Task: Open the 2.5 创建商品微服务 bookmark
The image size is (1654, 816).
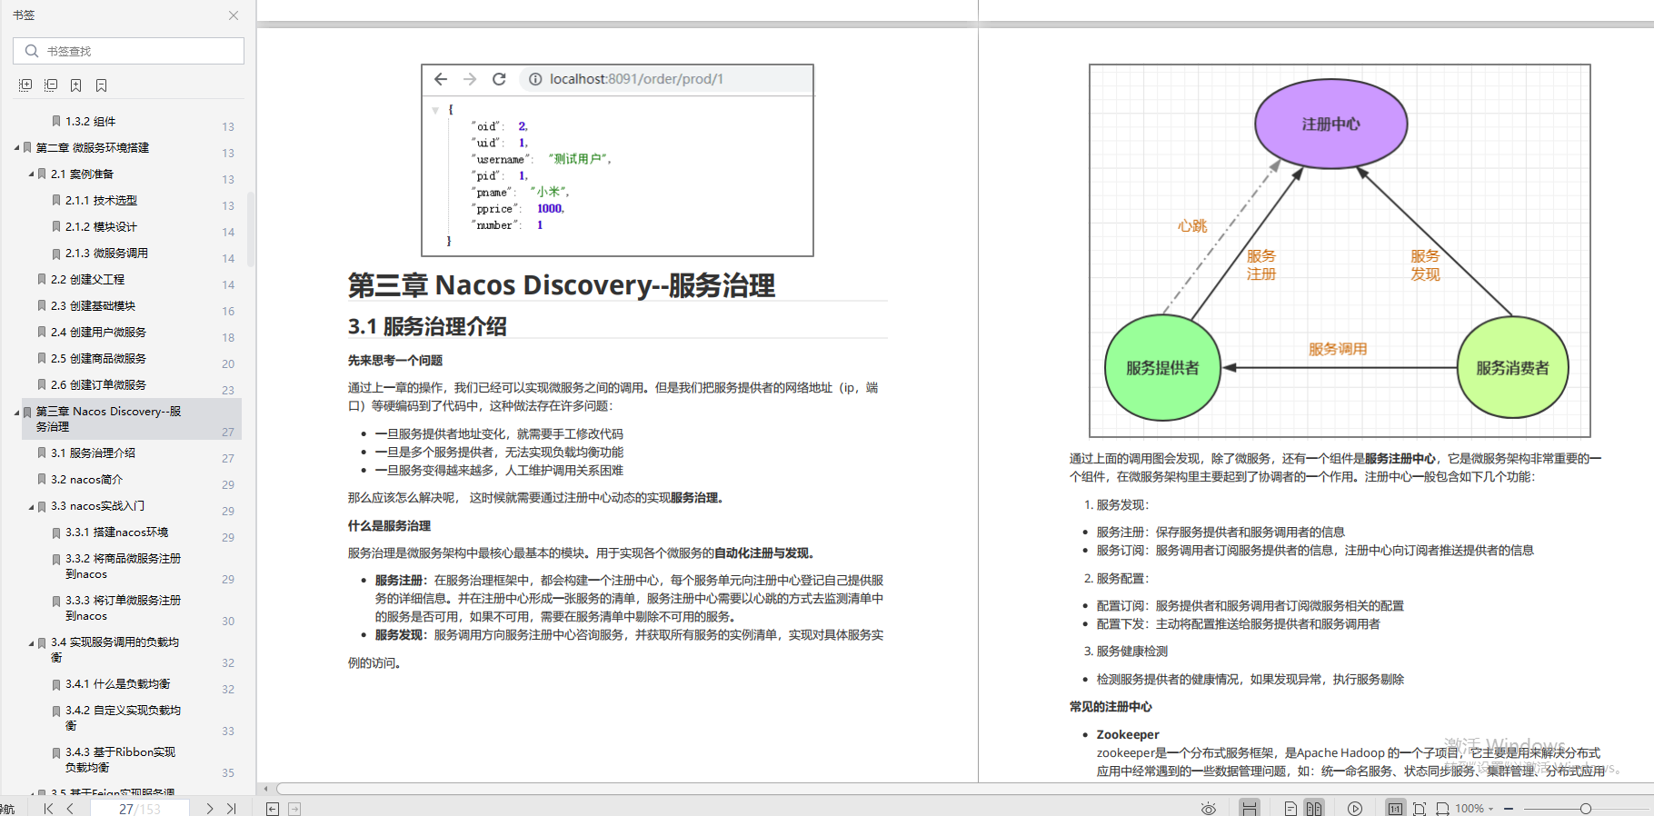Action: click(98, 358)
